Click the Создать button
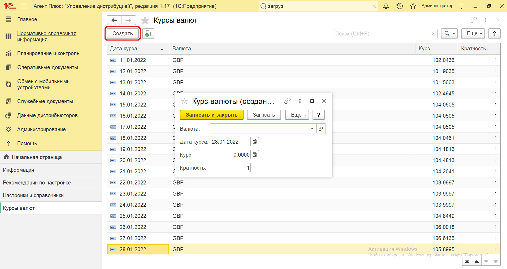The height and width of the screenshot is (269, 507). 123,34
